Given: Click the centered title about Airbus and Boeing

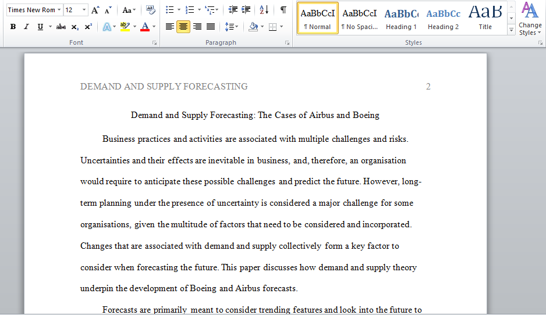Looking at the screenshot, I should tap(255, 115).
